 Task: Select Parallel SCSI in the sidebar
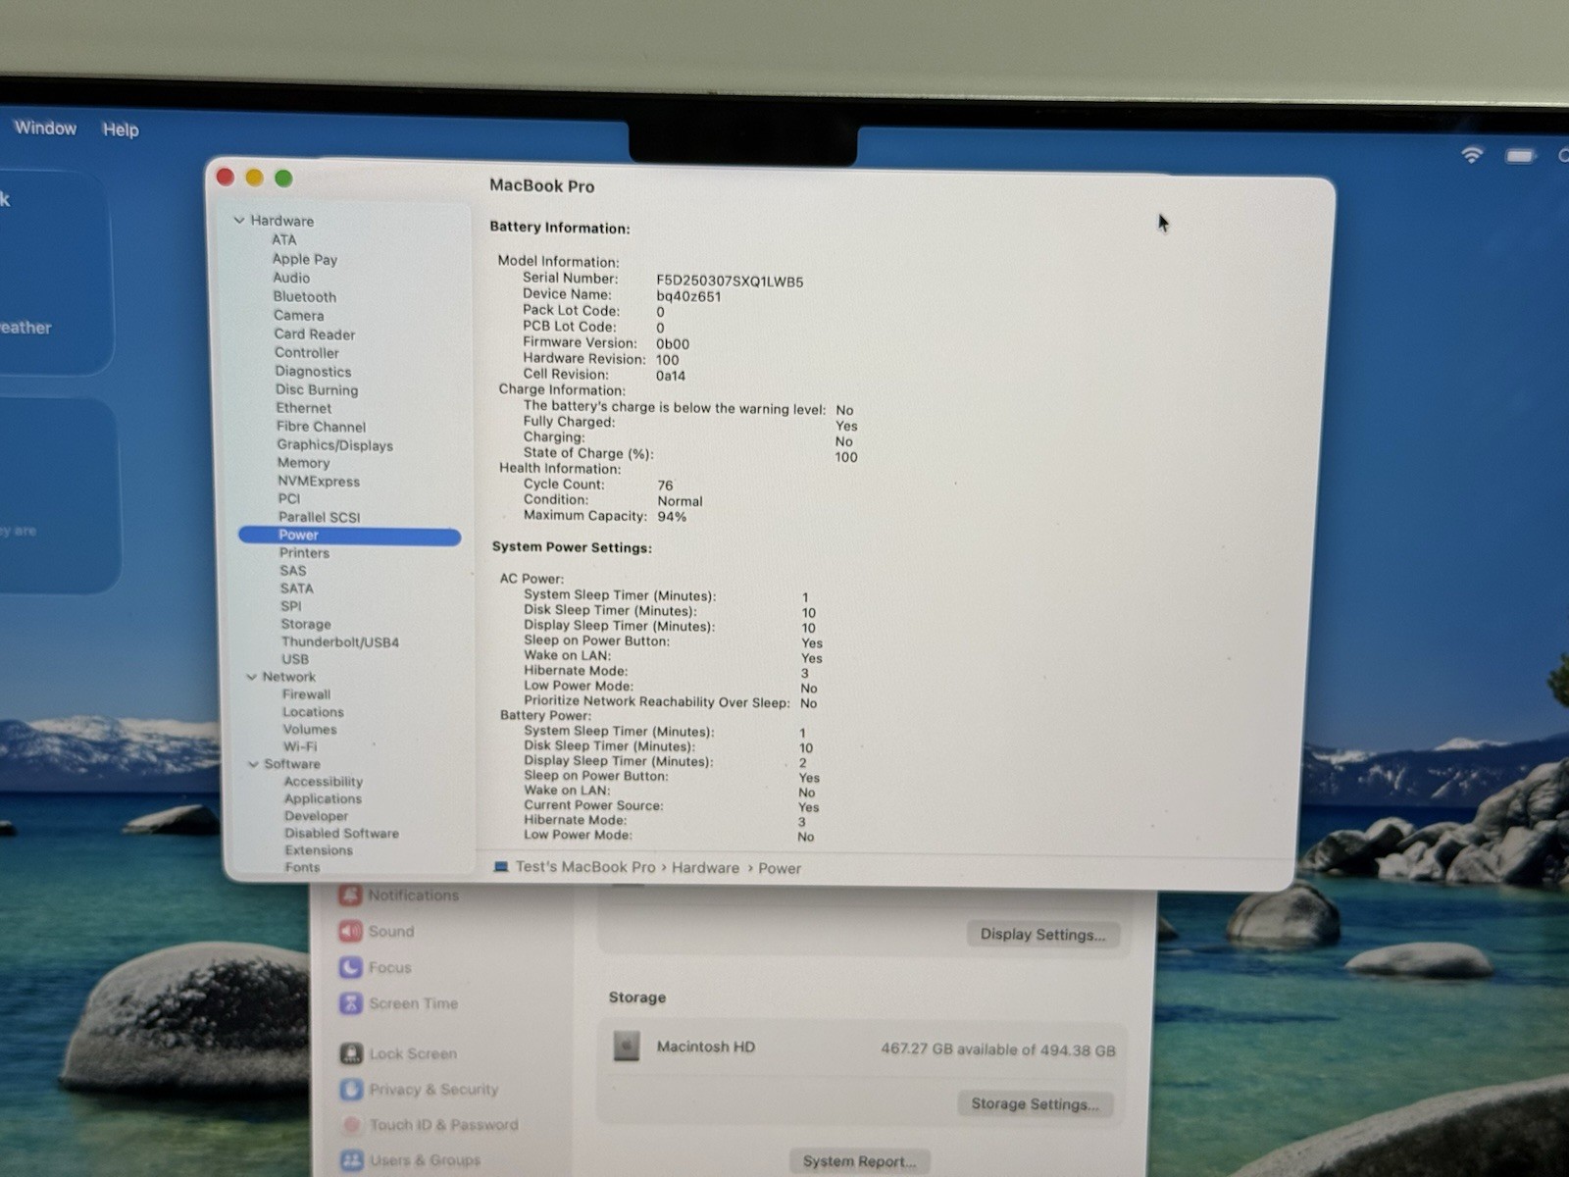pos(320,517)
